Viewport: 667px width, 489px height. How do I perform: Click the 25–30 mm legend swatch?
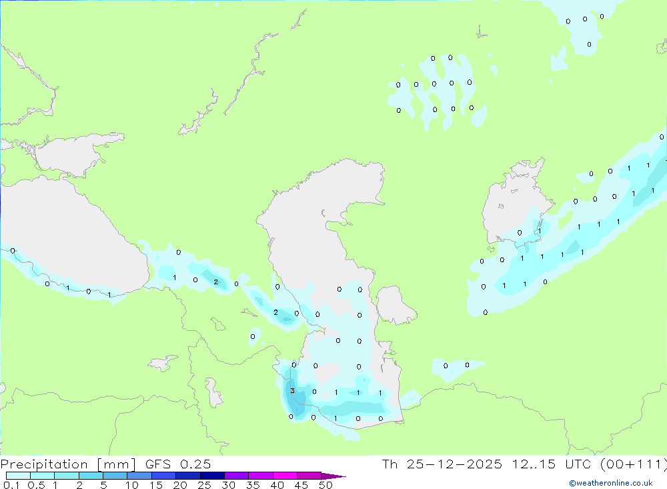212,476
